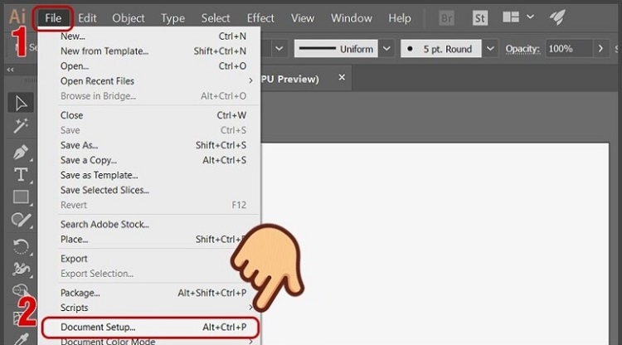Open the Arrange Documents dropdown arrow
Screen dimensions: 622x345
tap(531, 17)
